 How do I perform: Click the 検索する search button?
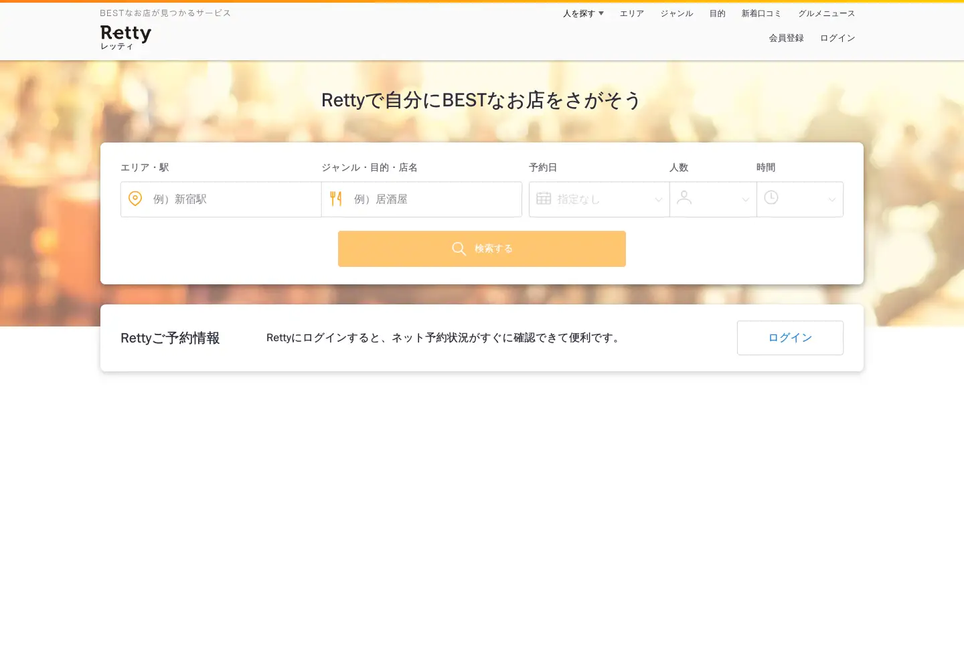482,249
